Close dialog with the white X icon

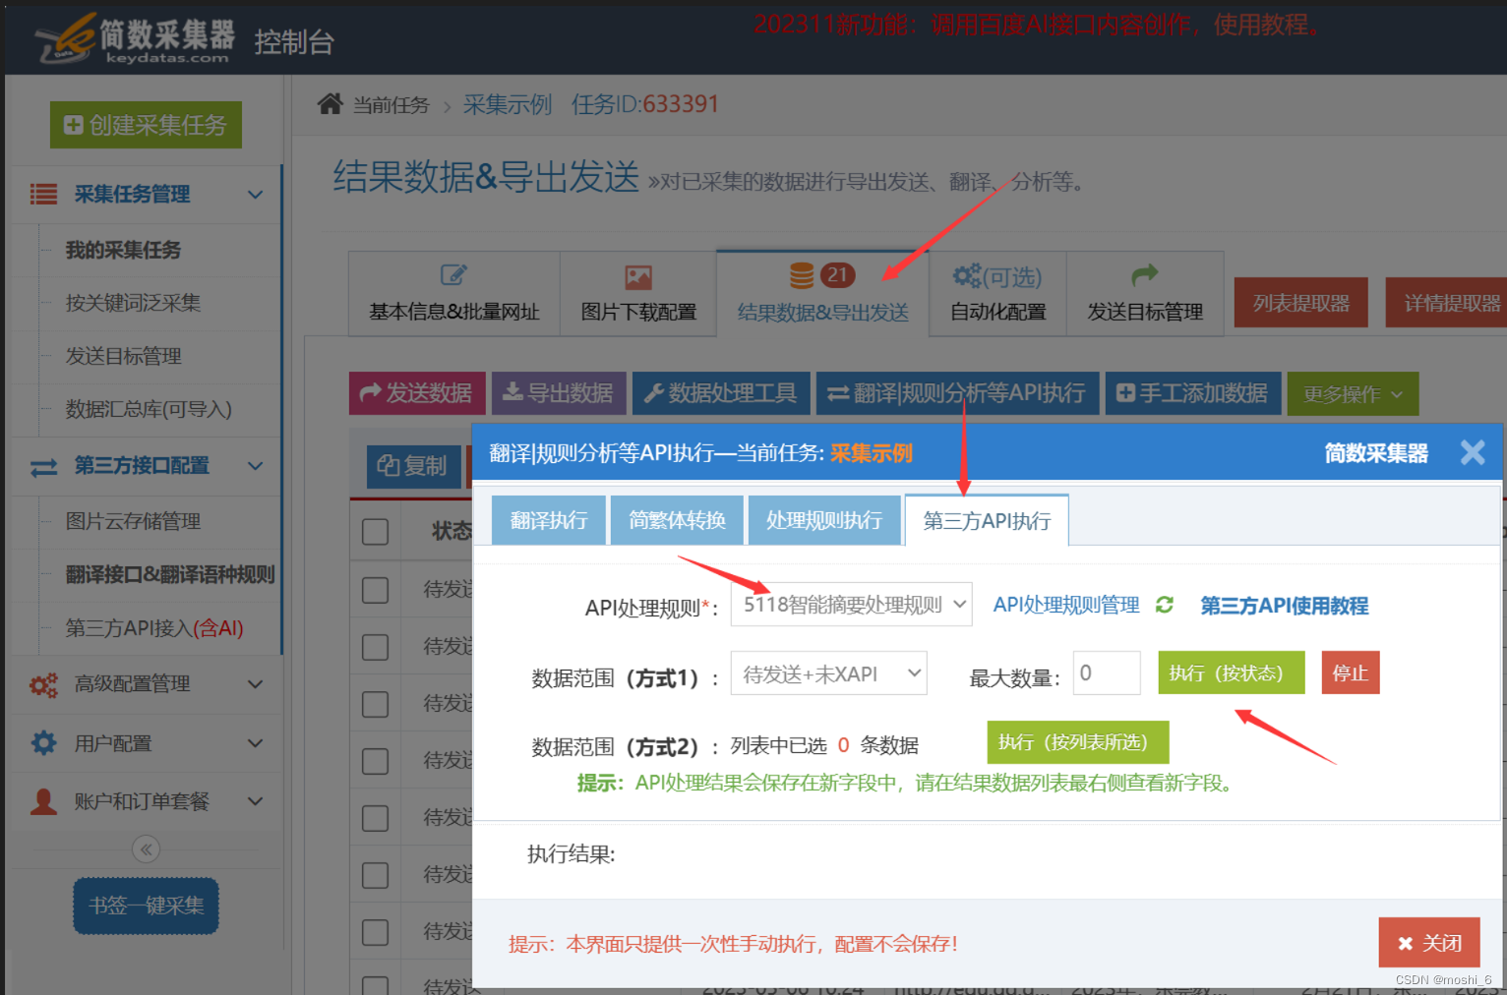coord(1473,452)
